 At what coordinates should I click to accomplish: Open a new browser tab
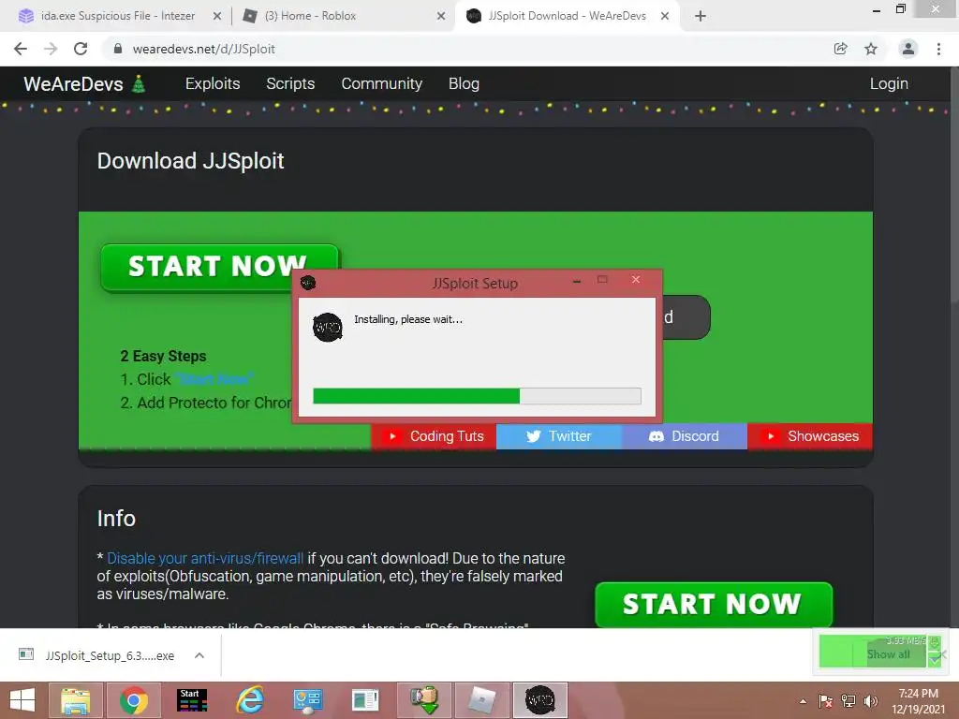tap(701, 16)
